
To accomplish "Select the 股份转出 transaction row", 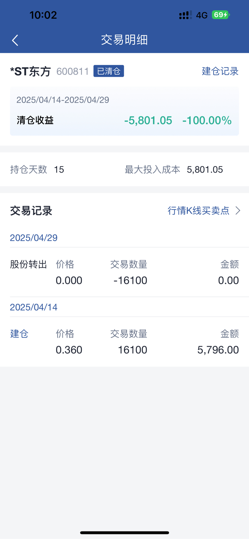I will 124,272.
